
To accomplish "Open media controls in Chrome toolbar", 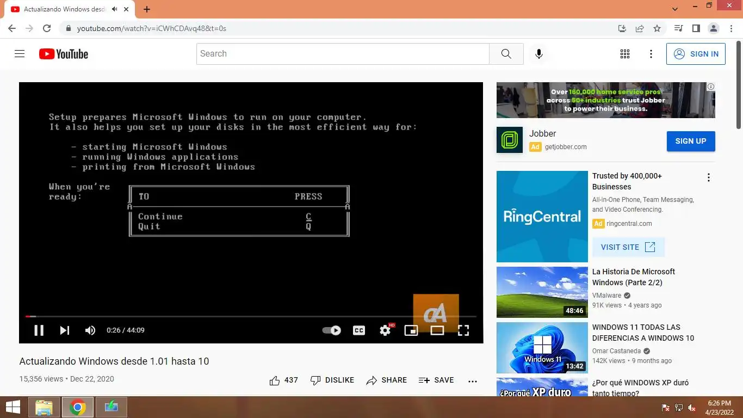I will pyautogui.click(x=678, y=28).
